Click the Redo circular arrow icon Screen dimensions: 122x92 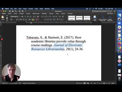click(x=20, y=11)
